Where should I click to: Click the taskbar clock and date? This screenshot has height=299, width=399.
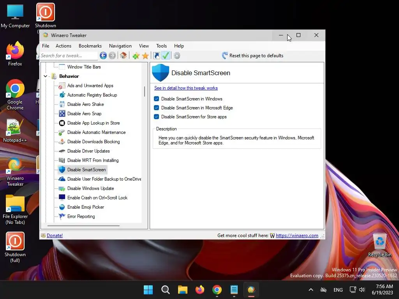tap(383, 290)
